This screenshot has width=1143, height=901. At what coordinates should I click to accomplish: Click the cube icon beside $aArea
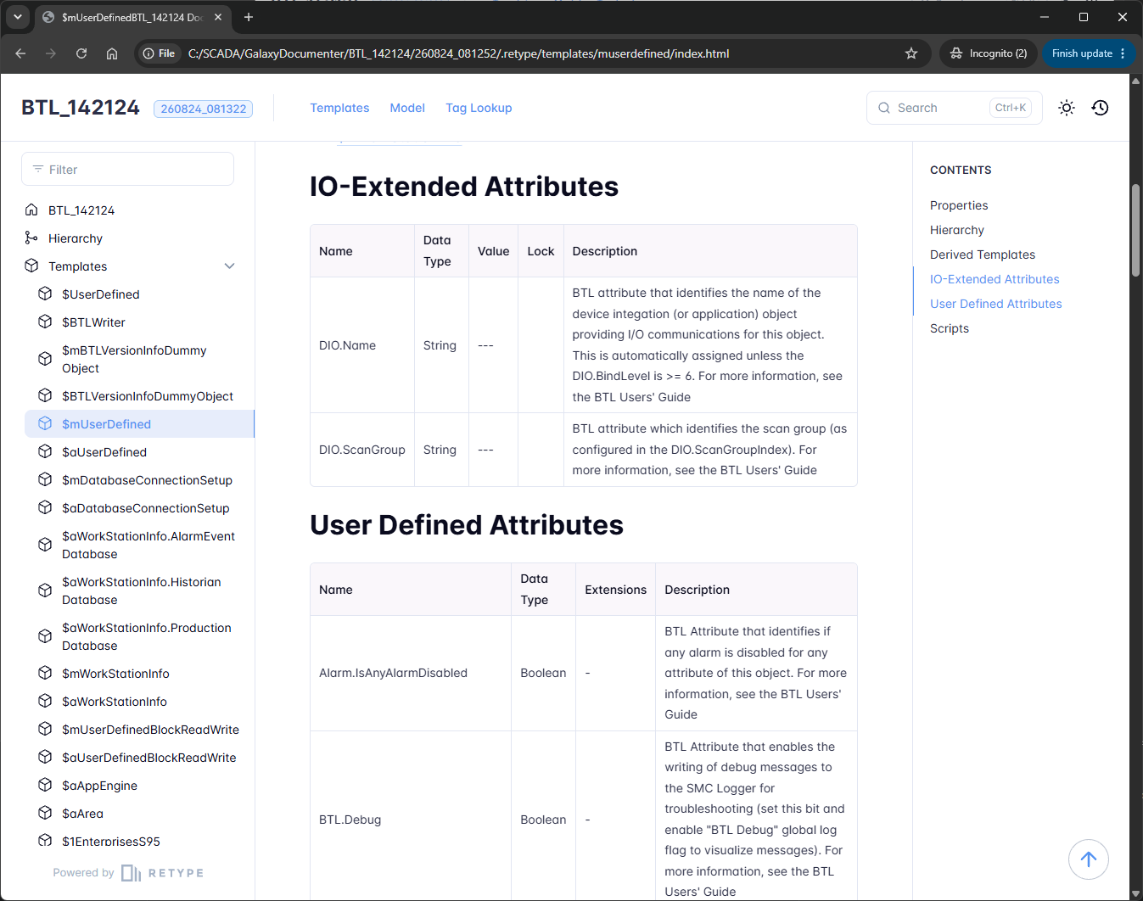[45, 813]
